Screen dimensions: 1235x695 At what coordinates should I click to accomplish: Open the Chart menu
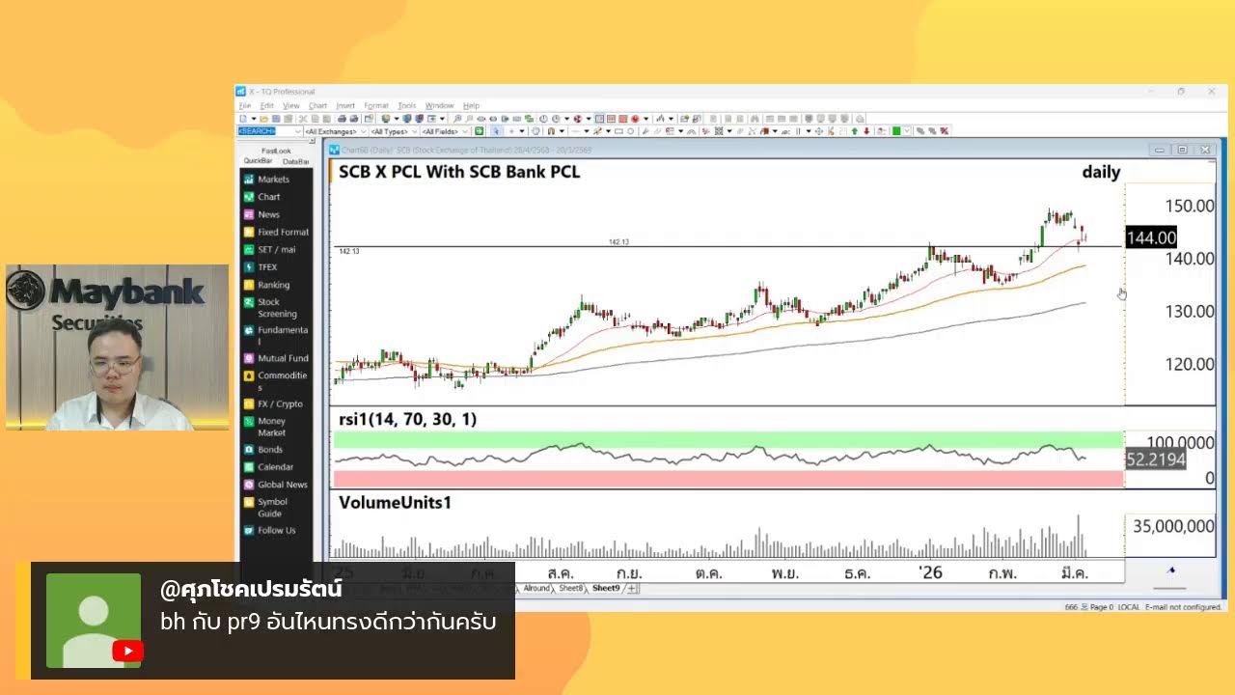click(x=317, y=105)
